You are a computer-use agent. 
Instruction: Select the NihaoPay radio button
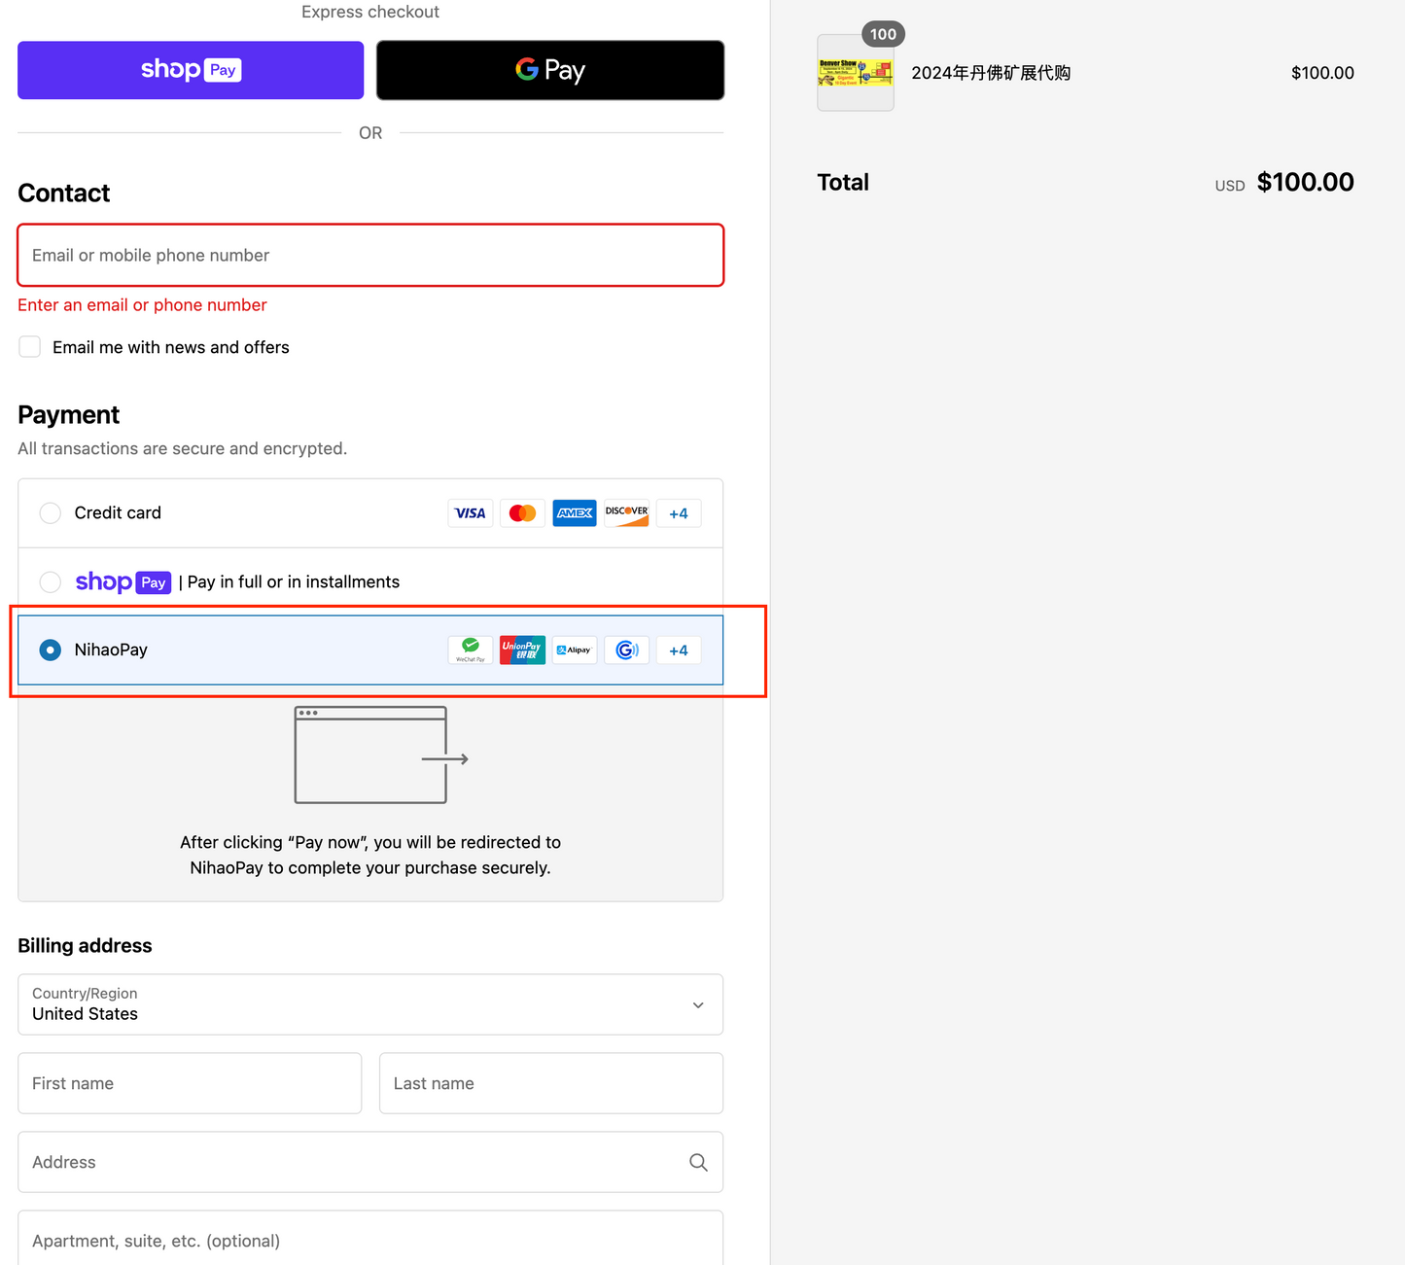(51, 650)
